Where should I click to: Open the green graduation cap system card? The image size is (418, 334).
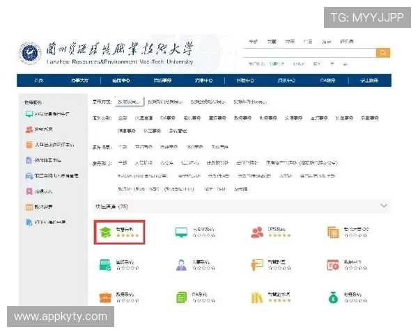[119, 232]
